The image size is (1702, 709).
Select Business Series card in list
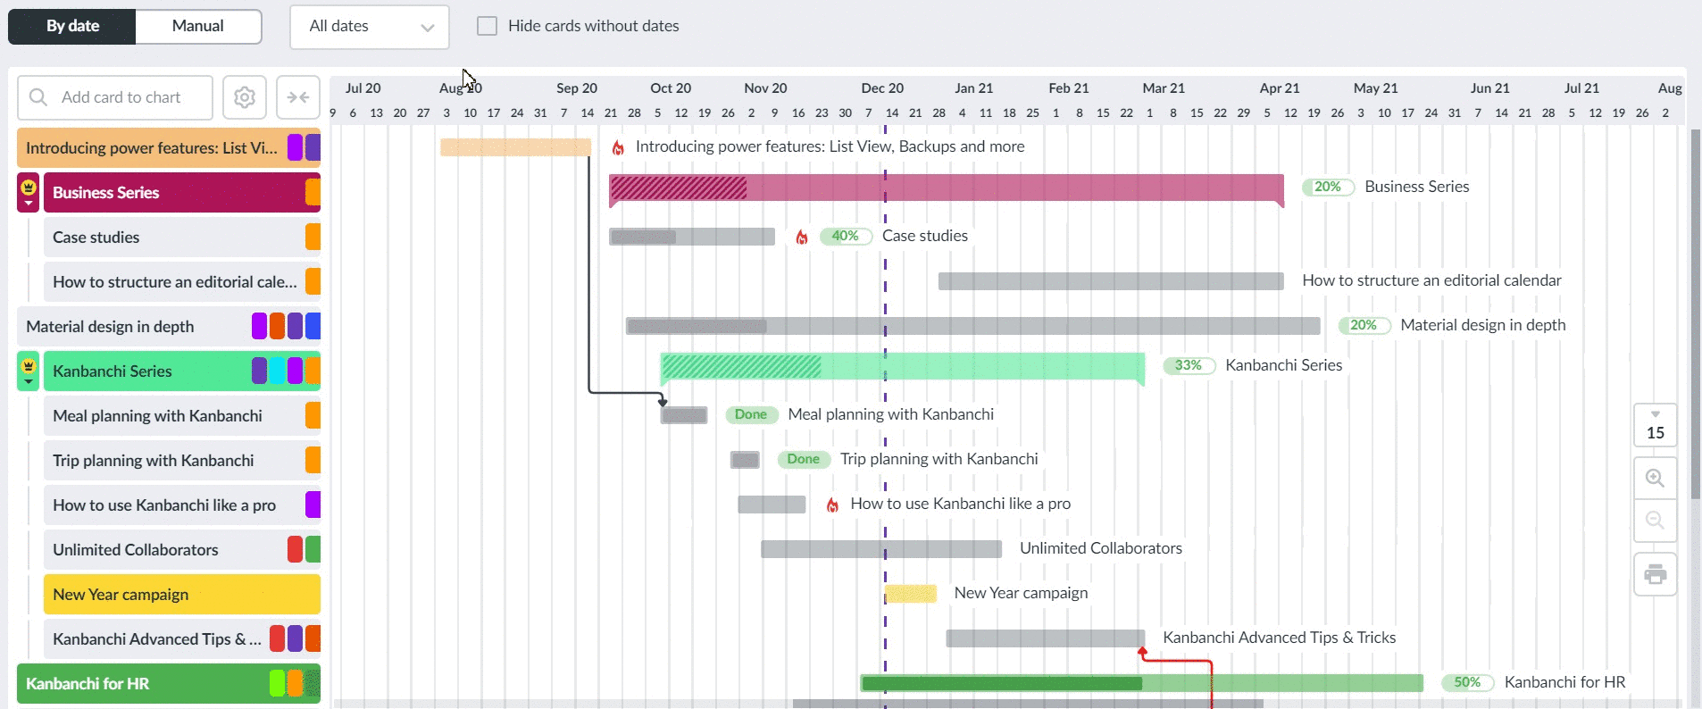coord(182,193)
